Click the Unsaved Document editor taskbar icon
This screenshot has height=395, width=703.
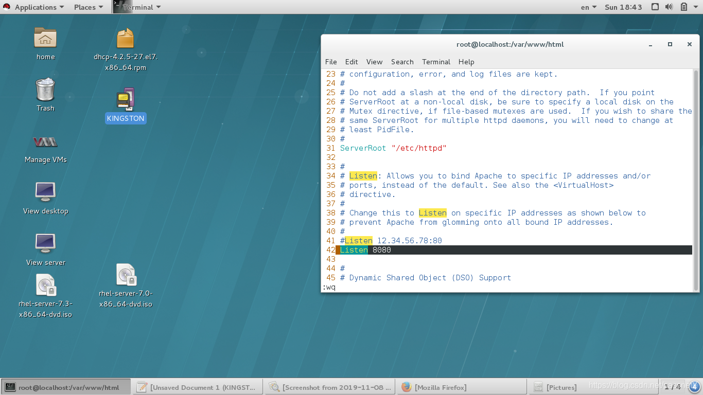click(x=142, y=387)
